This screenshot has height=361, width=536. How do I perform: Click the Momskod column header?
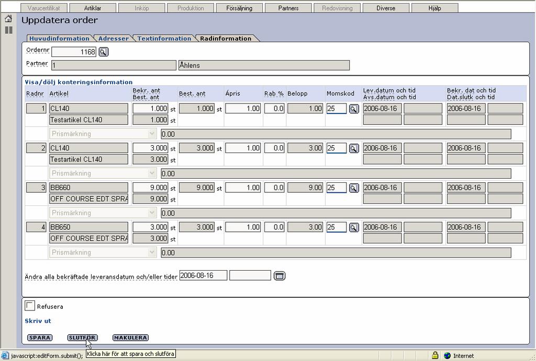tap(340, 94)
